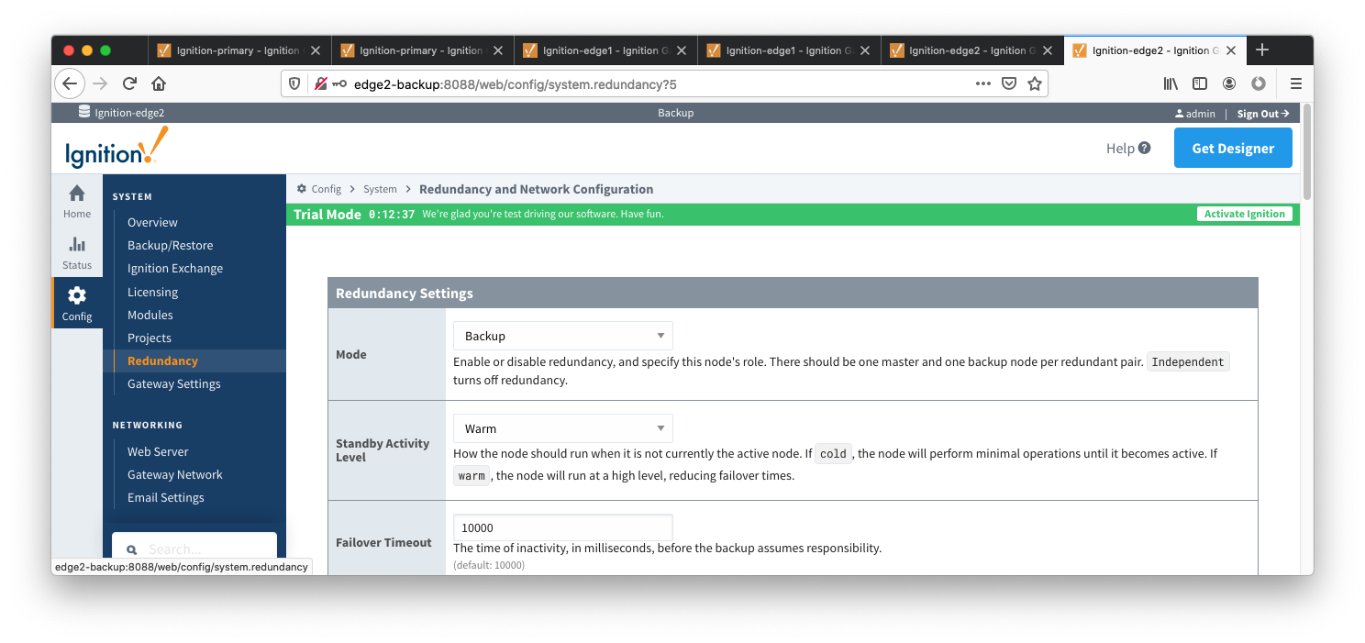Click the trial countdown "0:12:37"
The width and height of the screenshot is (1365, 643).
(x=392, y=214)
